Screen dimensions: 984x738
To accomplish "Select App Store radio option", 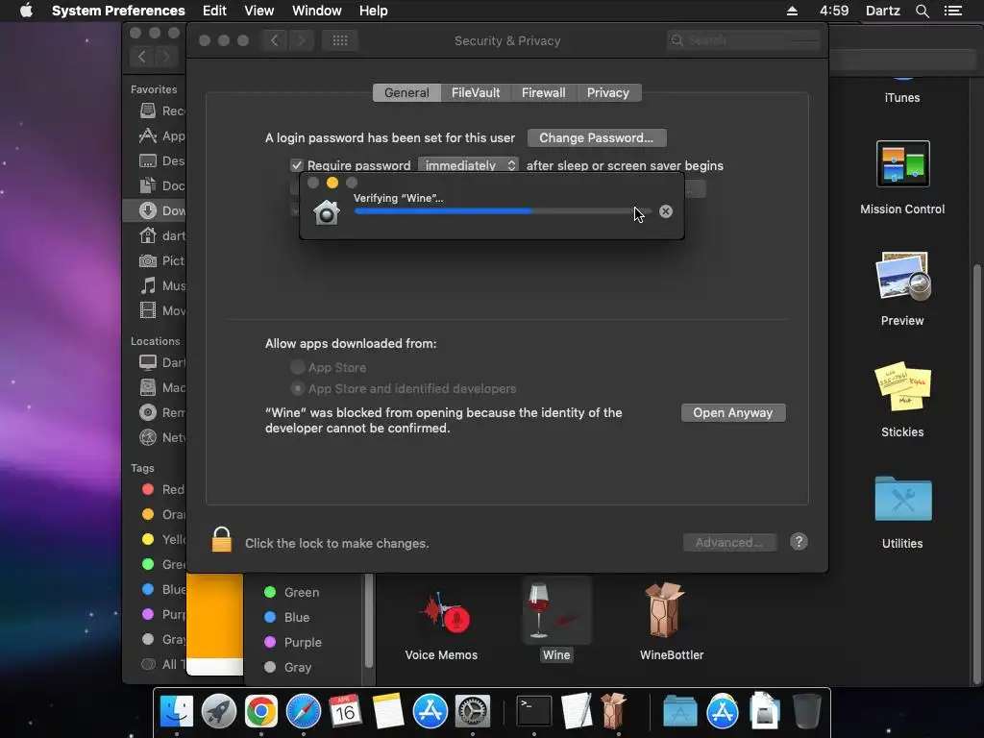I will tap(298, 367).
